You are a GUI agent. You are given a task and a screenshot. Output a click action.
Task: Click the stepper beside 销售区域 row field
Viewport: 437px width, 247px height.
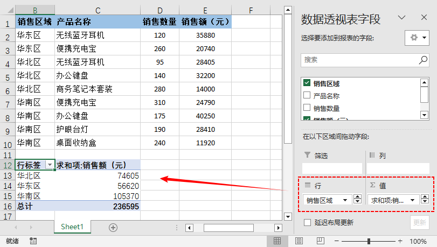pyautogui.click(x=357, y=200)
